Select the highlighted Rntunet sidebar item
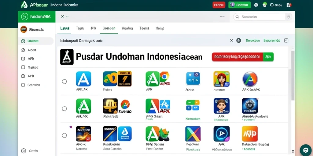The height and width of the screenshot is (156, 313). tap(36, 41)
